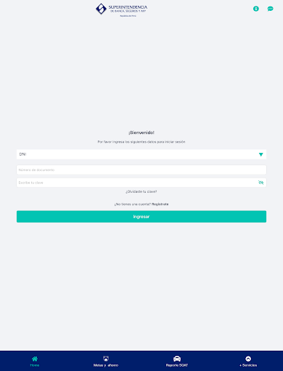Click the Ingresar button
The image size is (283, 371).
pos(141,217)
